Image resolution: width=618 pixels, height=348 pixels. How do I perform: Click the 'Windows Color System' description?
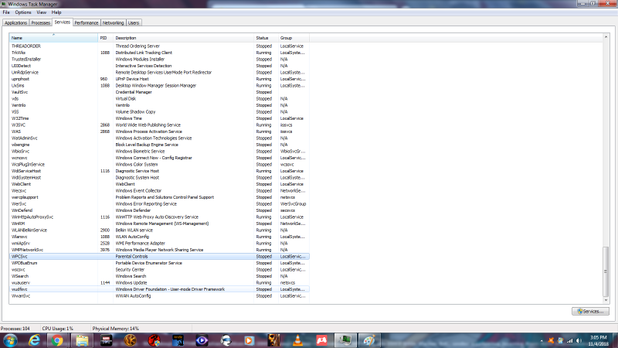coord(137,165)
